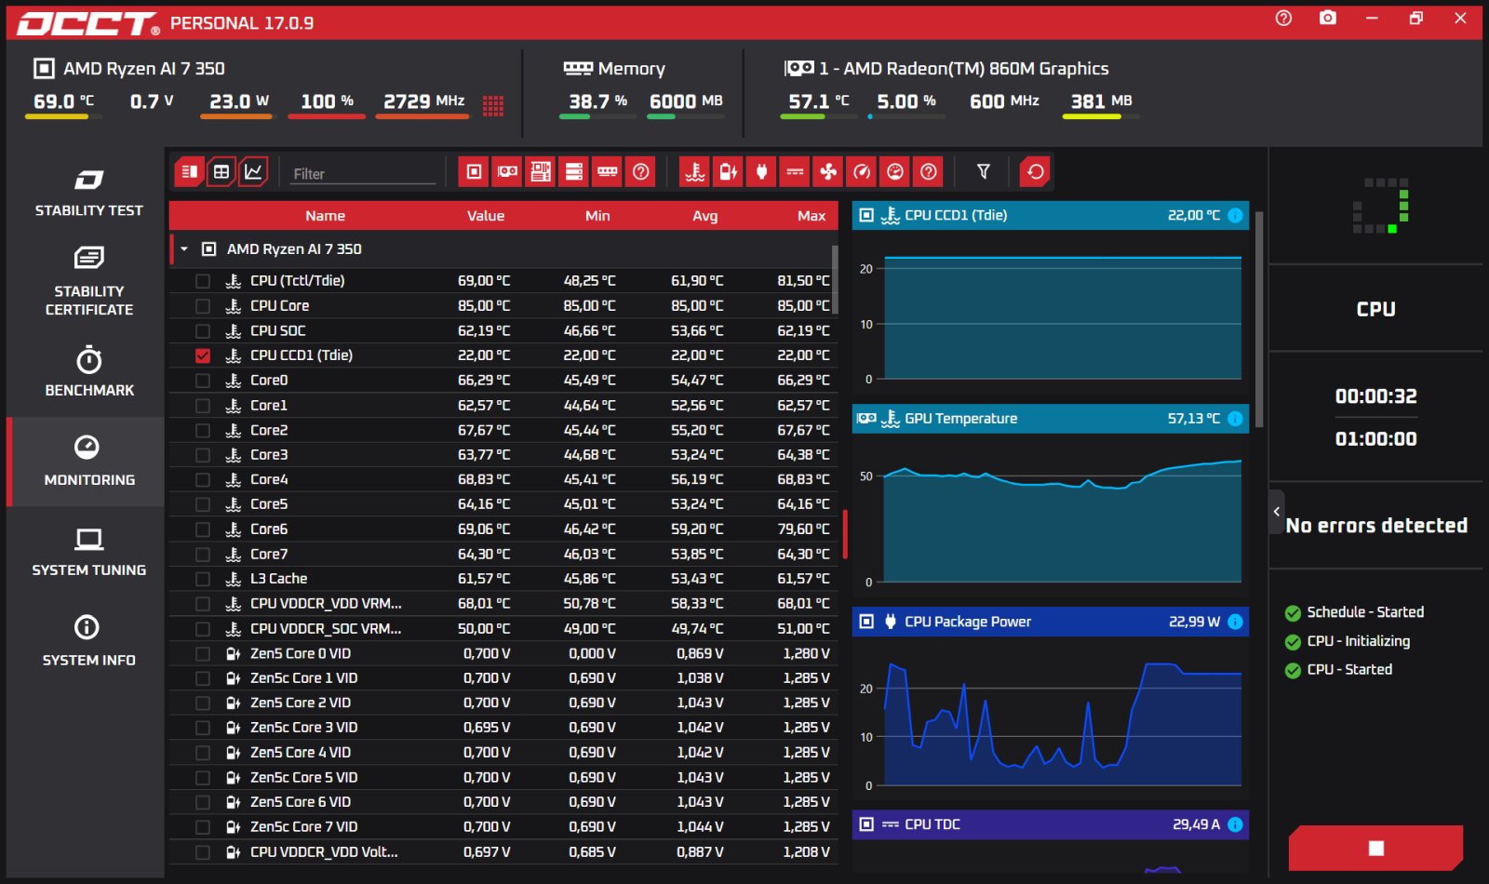Stop the running CPU test
The height and width of the screenshot is (884, 1489).
(x=1375, y=848)
